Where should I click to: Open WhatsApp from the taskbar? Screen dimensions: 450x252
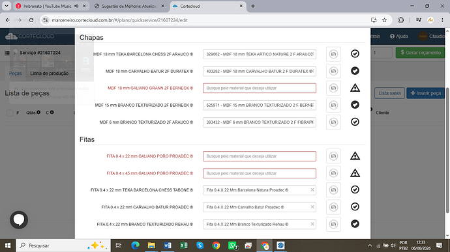click(232, 245)
